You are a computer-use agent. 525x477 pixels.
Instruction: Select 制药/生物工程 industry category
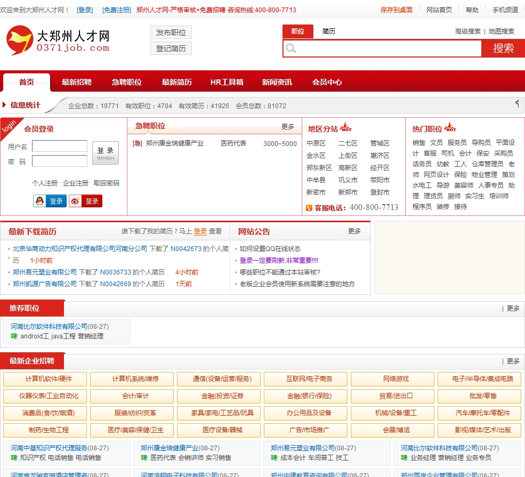pyautogui.click(x=45, y=430)
